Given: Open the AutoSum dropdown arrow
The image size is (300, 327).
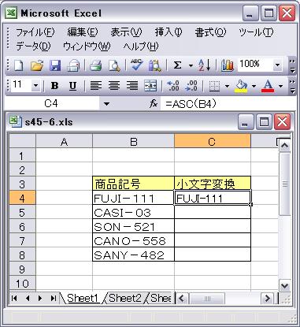Looking at the screenshot, I should (191, 65).
